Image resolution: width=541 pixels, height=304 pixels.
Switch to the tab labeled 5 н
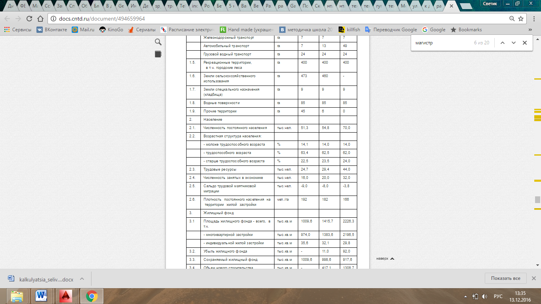(232, 7)
